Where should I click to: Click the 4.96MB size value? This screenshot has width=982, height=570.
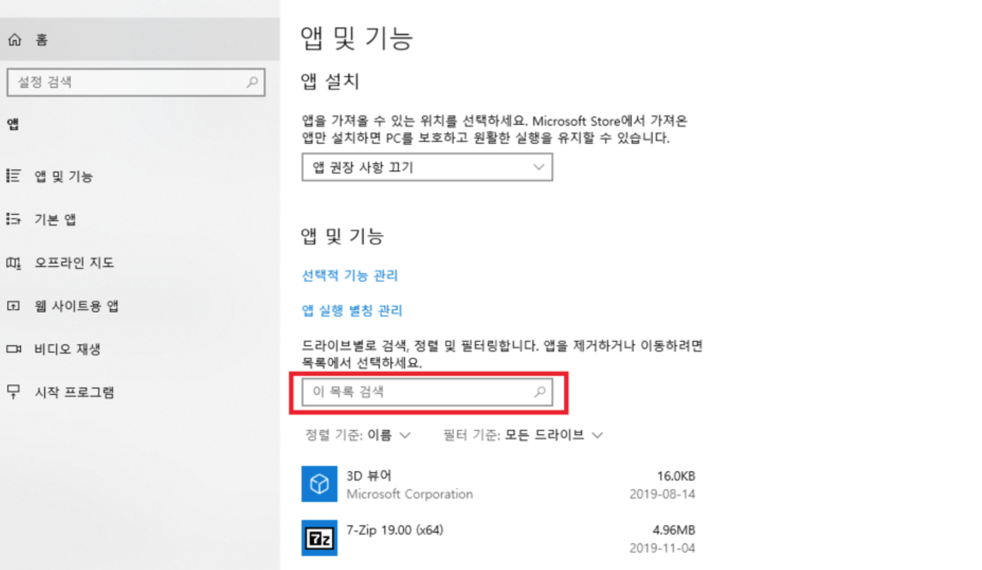tap(674, 530)
